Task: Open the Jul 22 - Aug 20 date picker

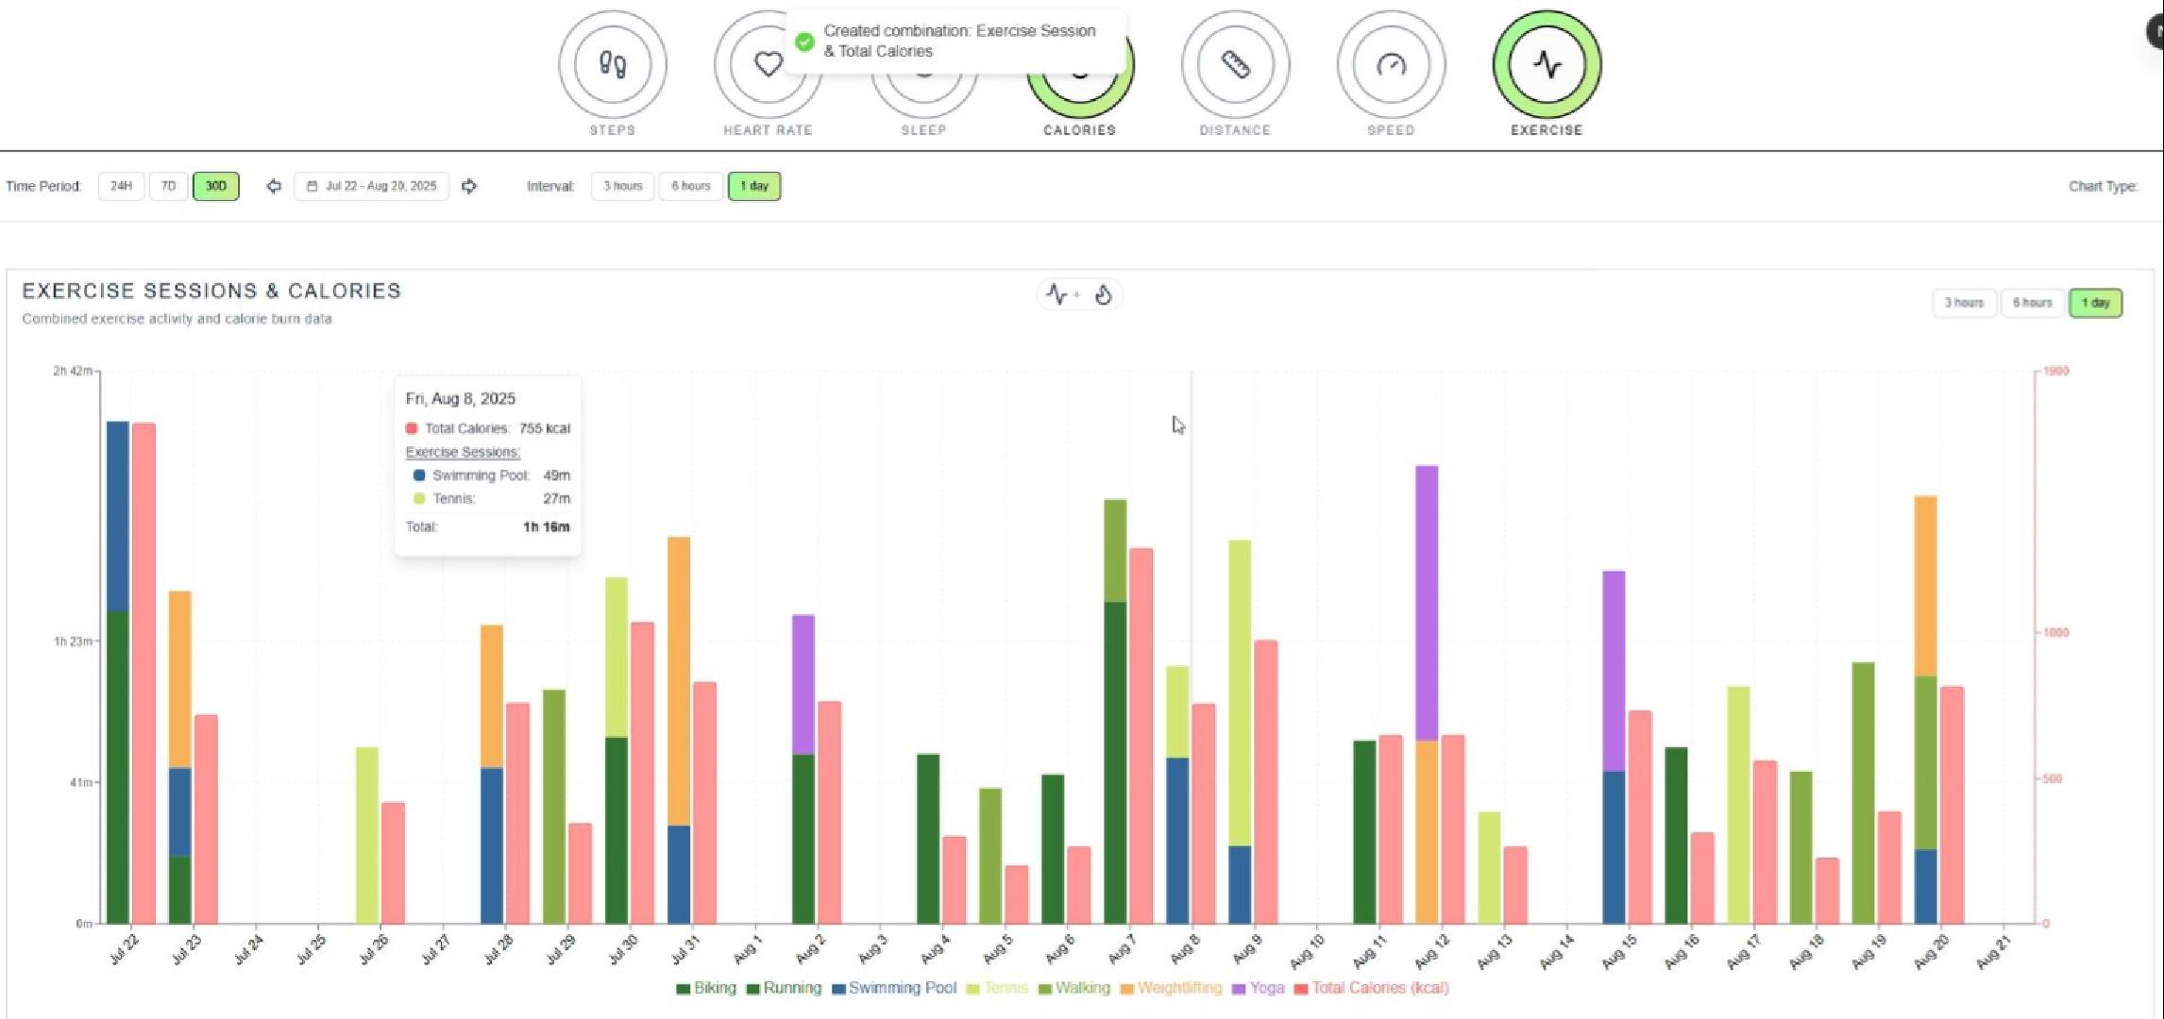Action: click(x=372, y=186)
